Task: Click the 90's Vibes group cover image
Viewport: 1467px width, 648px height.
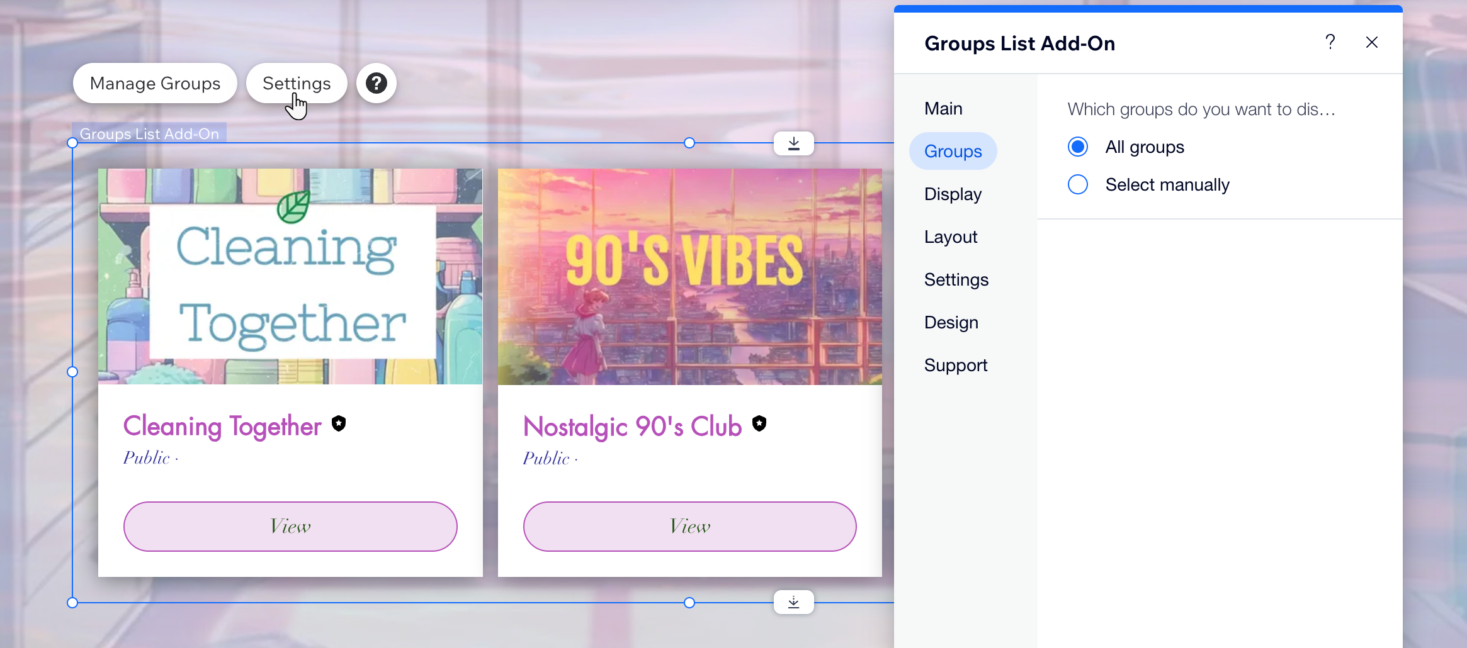Action: point(689,277)
